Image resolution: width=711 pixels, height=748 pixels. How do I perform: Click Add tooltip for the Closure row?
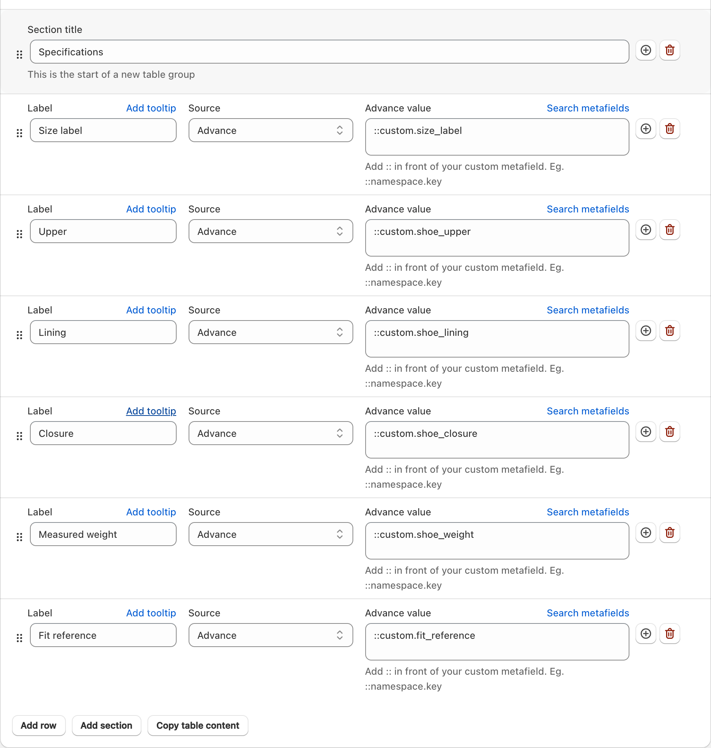[151, 411]
